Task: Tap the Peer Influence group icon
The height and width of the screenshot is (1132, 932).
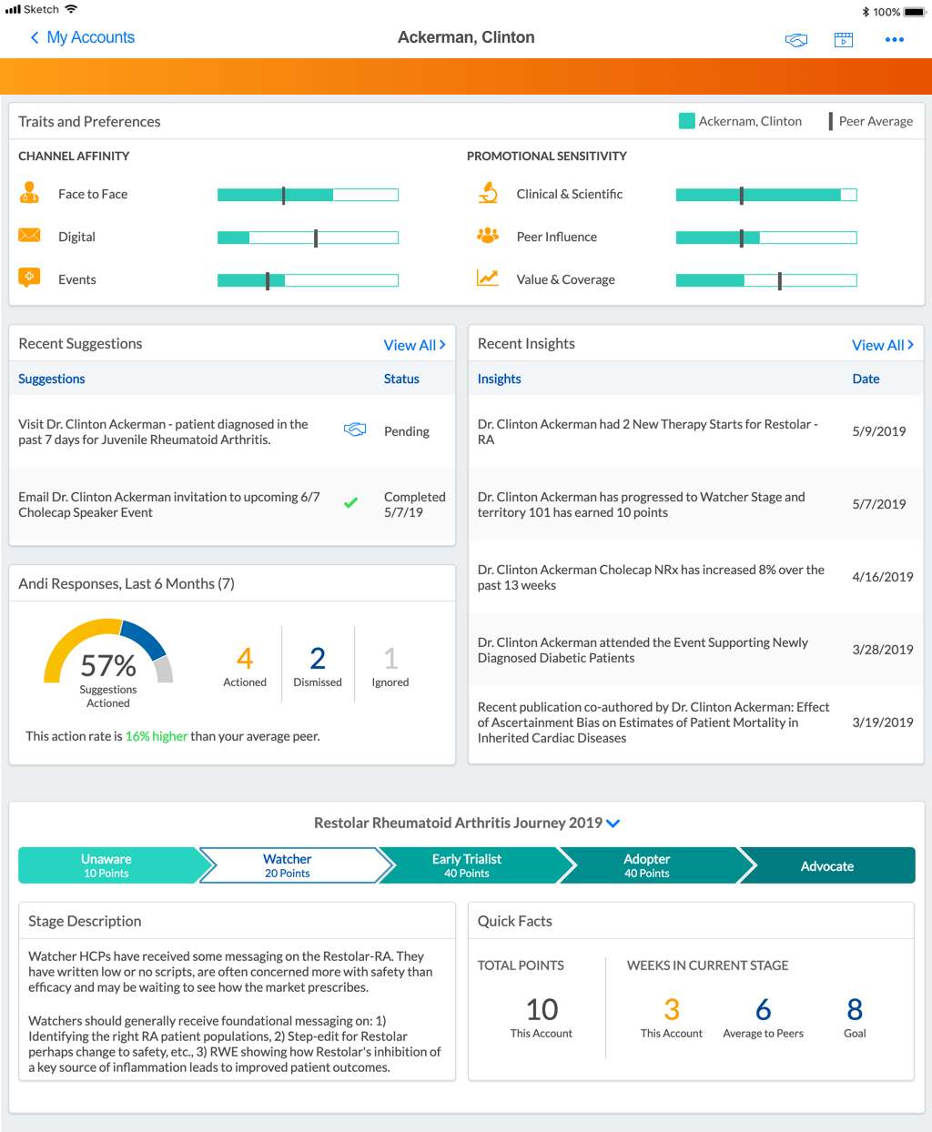Action: (488, 236)
